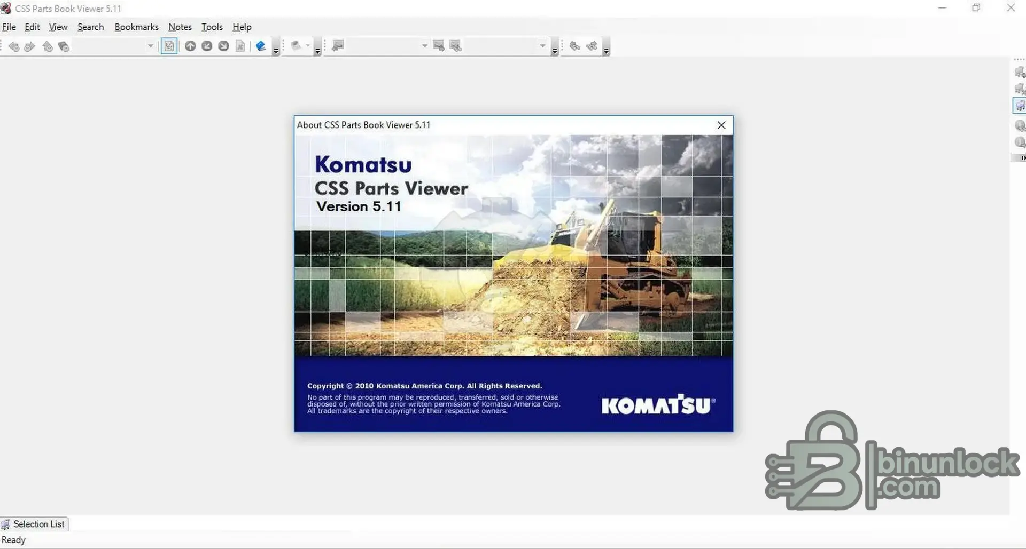The height and width of the screenshot is (549, 1026).
Task: Click the 'Version 5.11' text
Action: (x=359, y=206)
